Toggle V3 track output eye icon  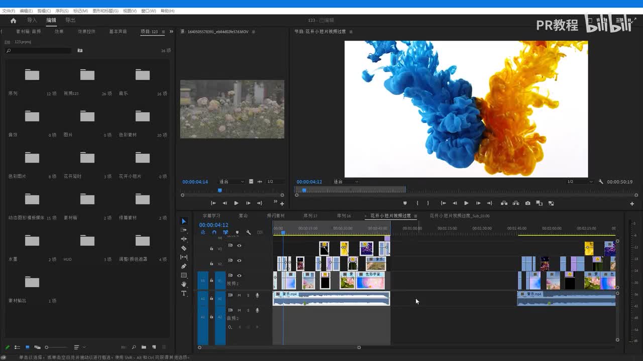click(239, 246)
